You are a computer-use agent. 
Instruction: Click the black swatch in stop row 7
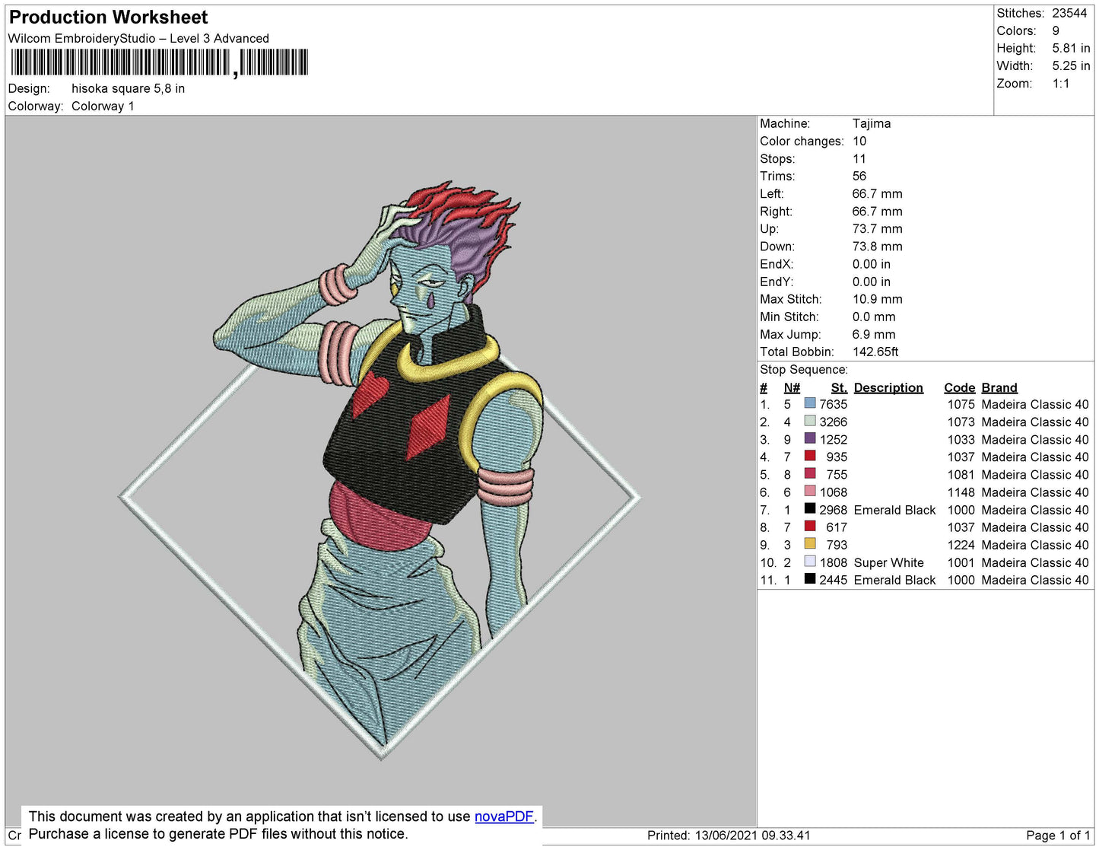(810, 509)
